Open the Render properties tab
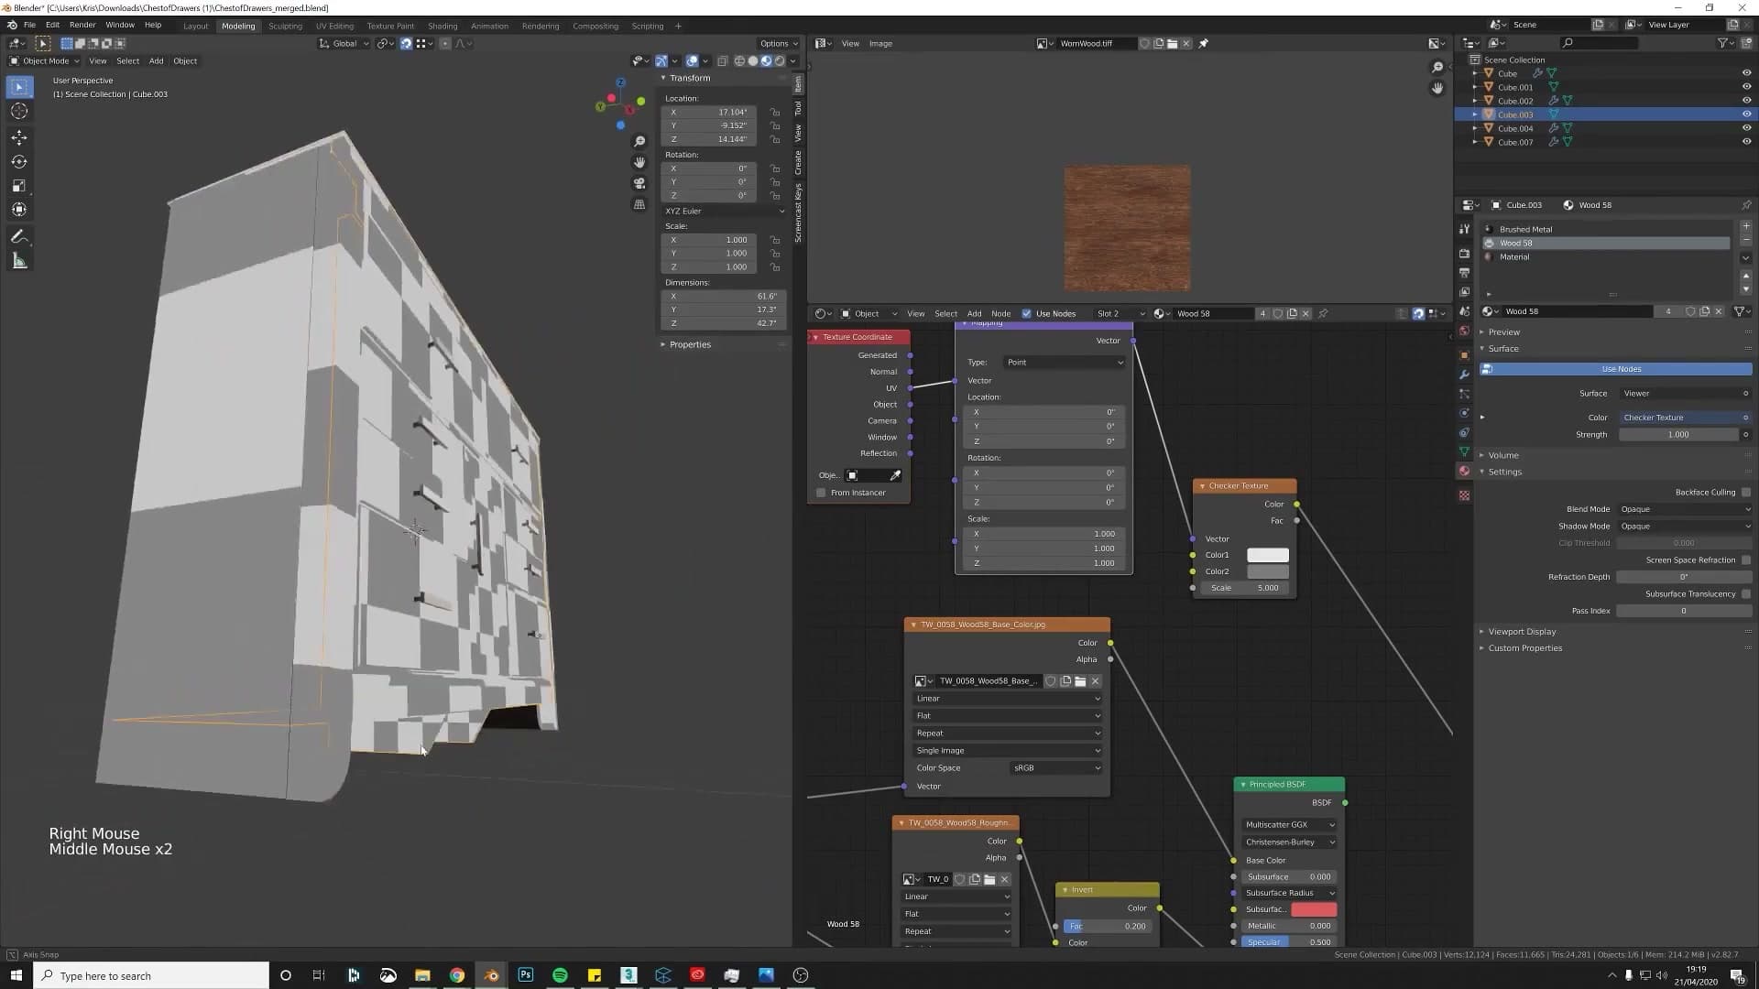 click(1464, 253)
